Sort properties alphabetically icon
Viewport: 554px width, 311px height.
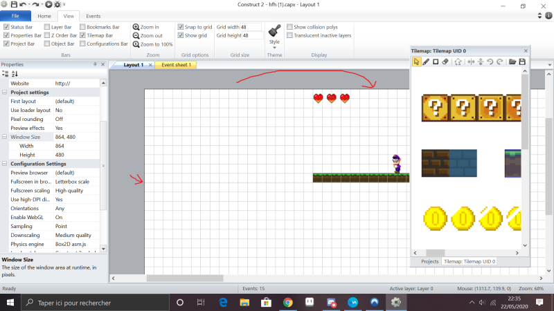[x=15, y=74]
